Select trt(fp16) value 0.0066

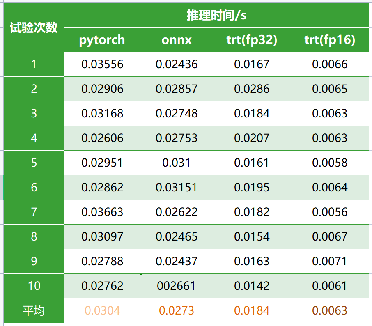[330, 64]
